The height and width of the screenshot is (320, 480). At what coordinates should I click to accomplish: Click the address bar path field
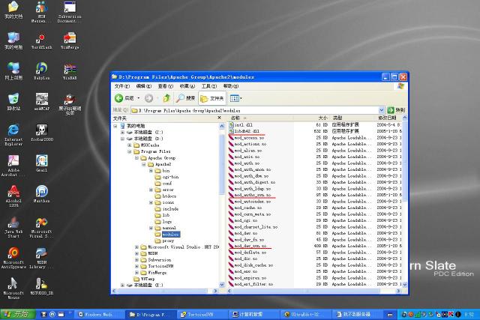(255, 110)
